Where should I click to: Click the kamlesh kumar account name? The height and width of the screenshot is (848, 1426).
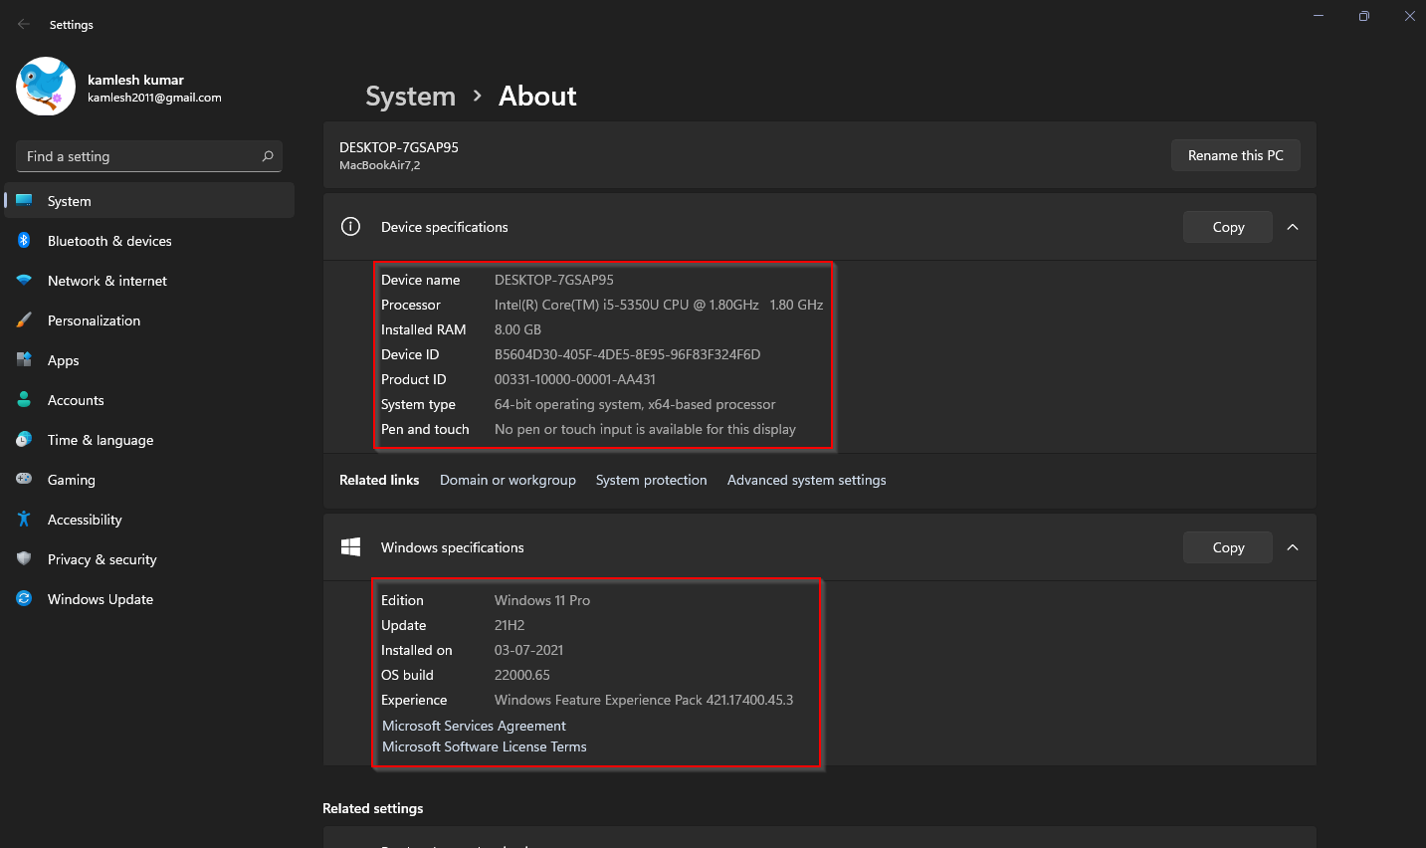tap(135, 80)
